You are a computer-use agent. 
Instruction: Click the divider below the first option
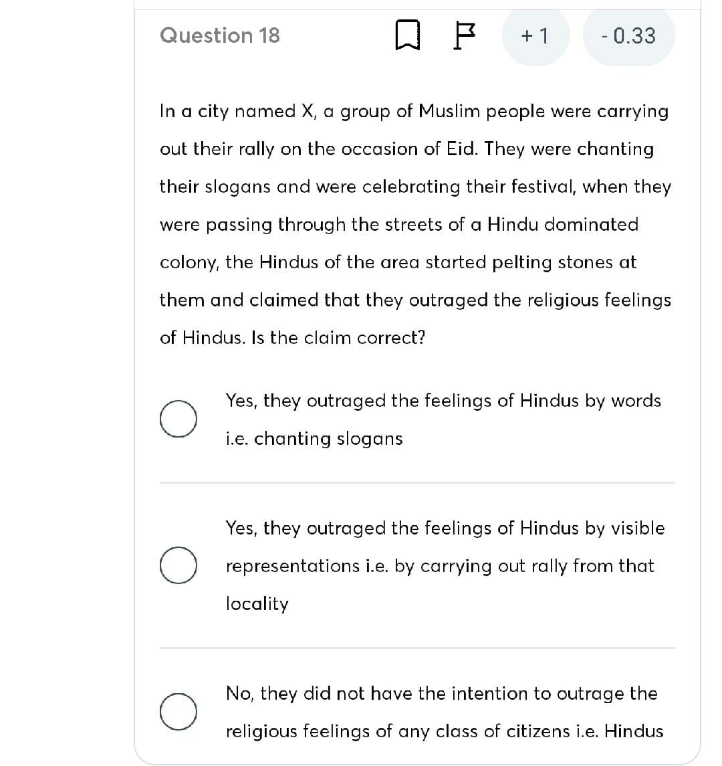(x=417, y=482)
